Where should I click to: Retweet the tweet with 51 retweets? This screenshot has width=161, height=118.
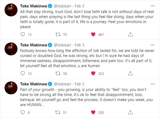click(58, 113)
